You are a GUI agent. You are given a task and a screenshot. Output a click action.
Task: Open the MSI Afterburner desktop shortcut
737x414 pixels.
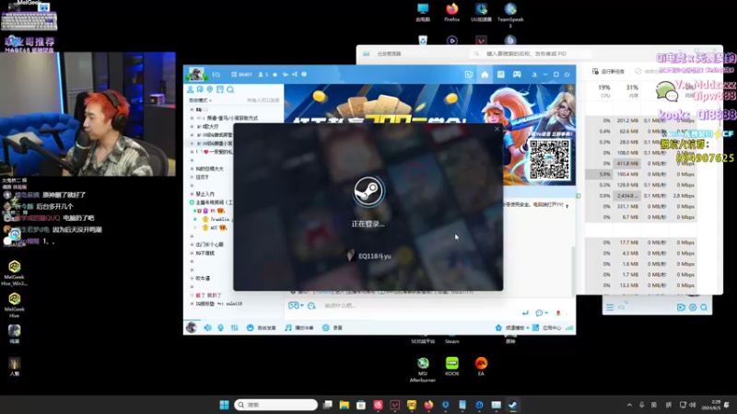[x=423, y=370]
